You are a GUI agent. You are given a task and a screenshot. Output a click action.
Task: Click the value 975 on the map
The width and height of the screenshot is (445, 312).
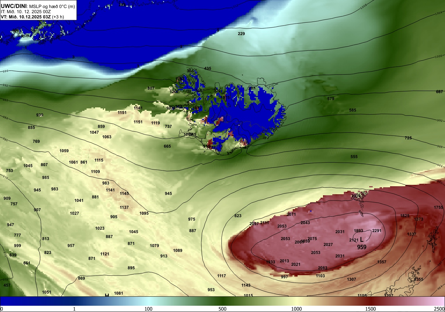point(192,219)
